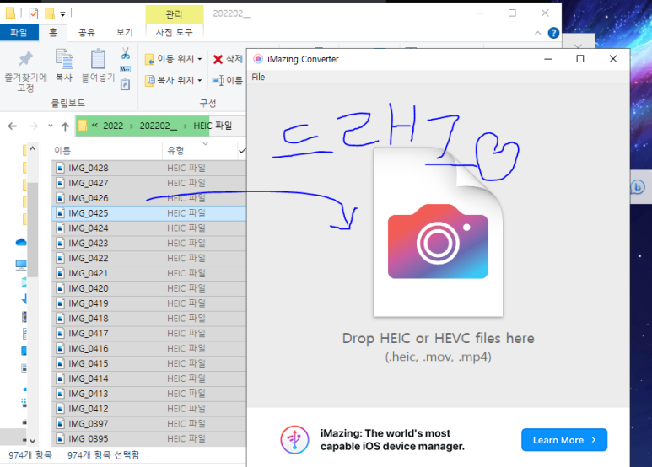The height and width of the screenshot is (467, 652).
Task: Select file IMG_0416
Action: (149, 349)
